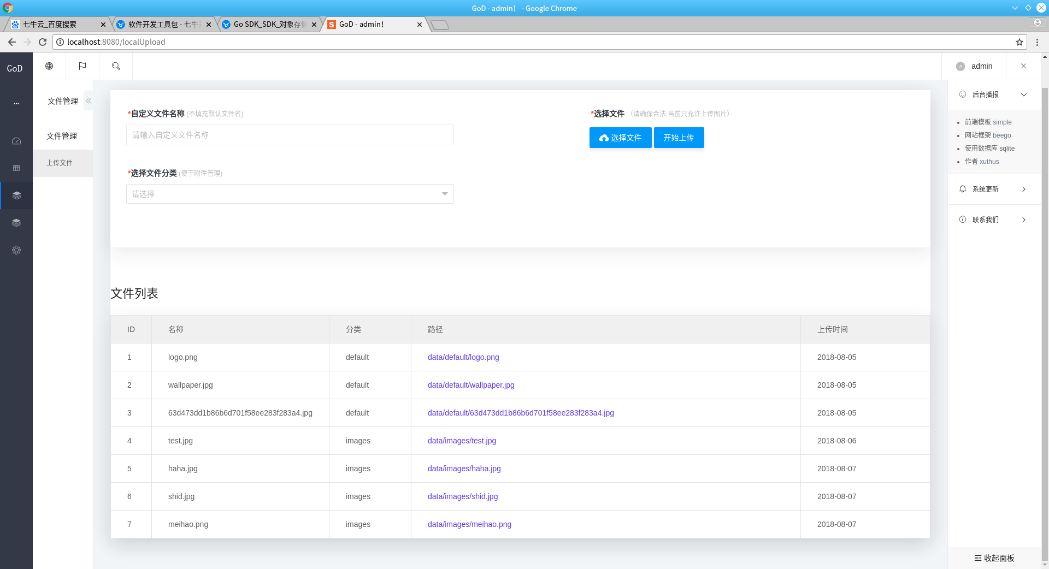Select the second layers sidebar icon
1049x569 pixels.
[x=16, y=223]
